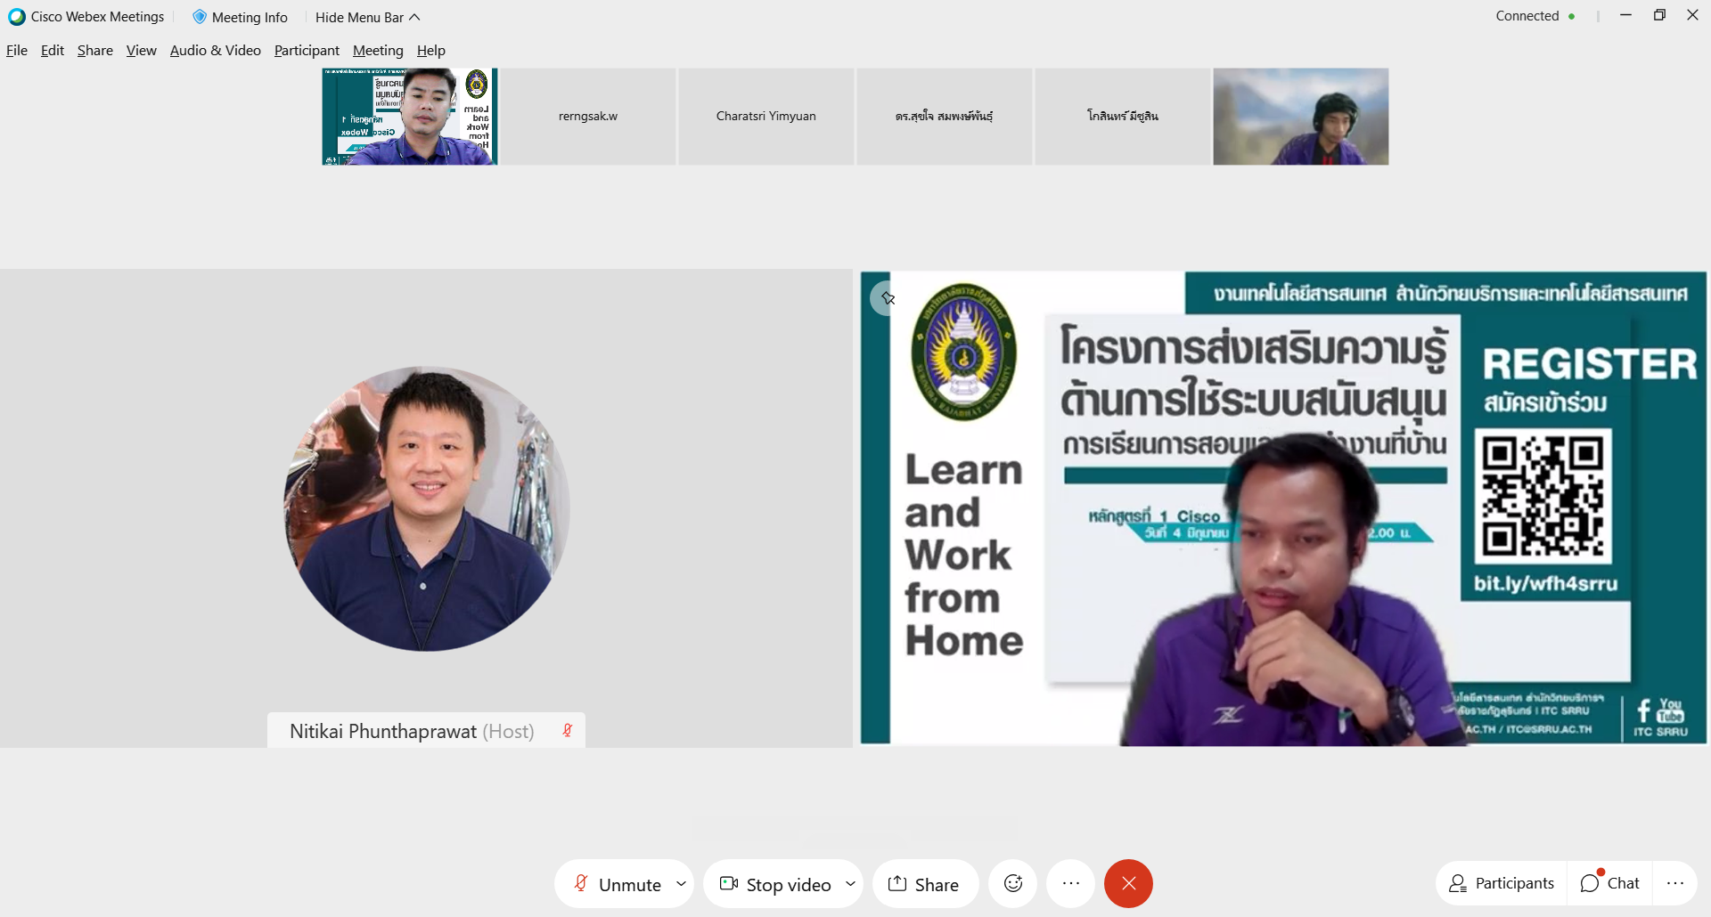Image resolution: width=1711 pixels, height=917 pixels.
Task: Open panel options ellipsis beside Chat
Action: click(x=1674, y=883)
